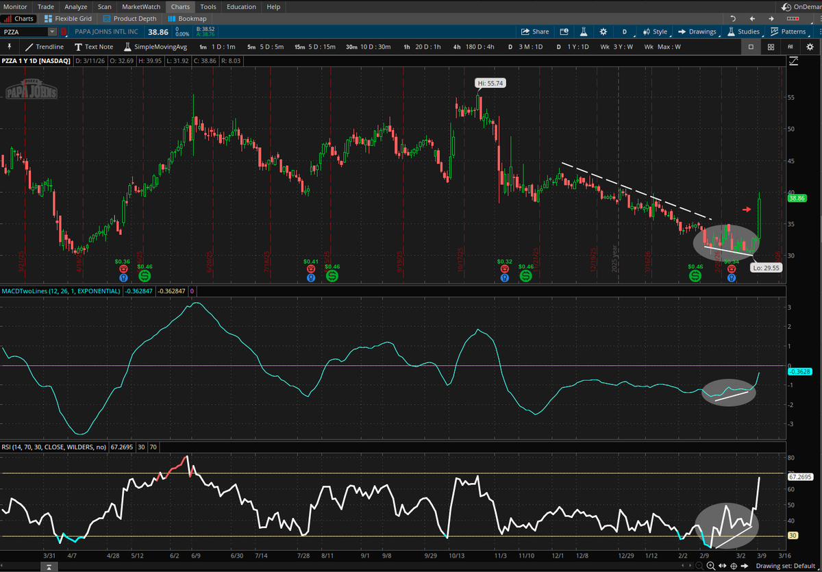The image size is (822, 572).
Task: Open chart settings gear in symbol bar
Action: [x=603, y=32]
